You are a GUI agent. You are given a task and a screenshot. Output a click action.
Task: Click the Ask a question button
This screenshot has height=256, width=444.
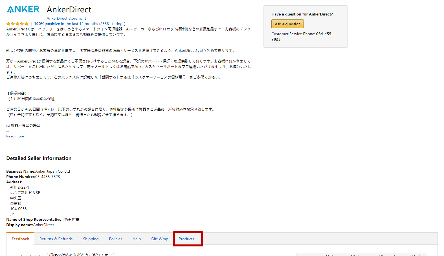tap(287, 24)
